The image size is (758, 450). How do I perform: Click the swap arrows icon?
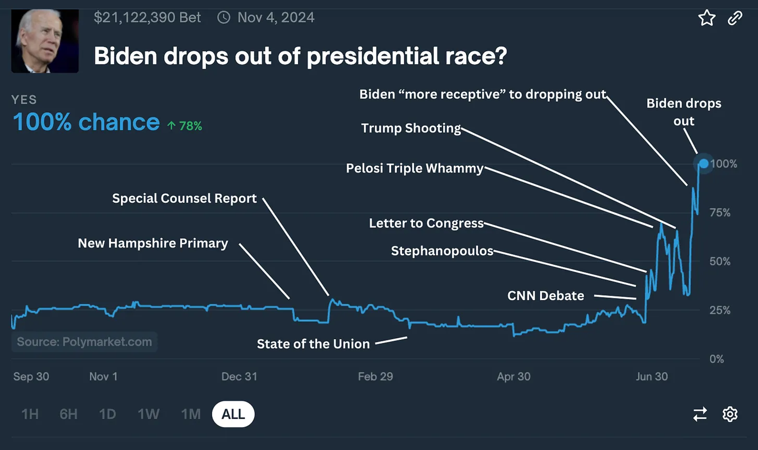pyautogui.click(x=700, y=414)
